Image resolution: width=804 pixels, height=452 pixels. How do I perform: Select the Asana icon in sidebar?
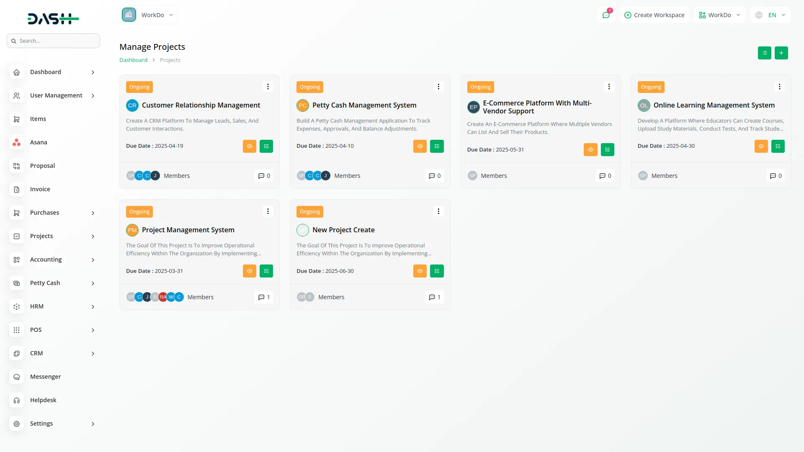pyautogui.click(x=16, y=142)
